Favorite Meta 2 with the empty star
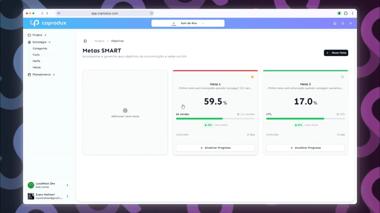 coord(342,77)
